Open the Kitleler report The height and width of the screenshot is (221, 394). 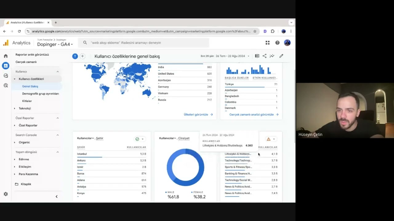tap(27, 101)
